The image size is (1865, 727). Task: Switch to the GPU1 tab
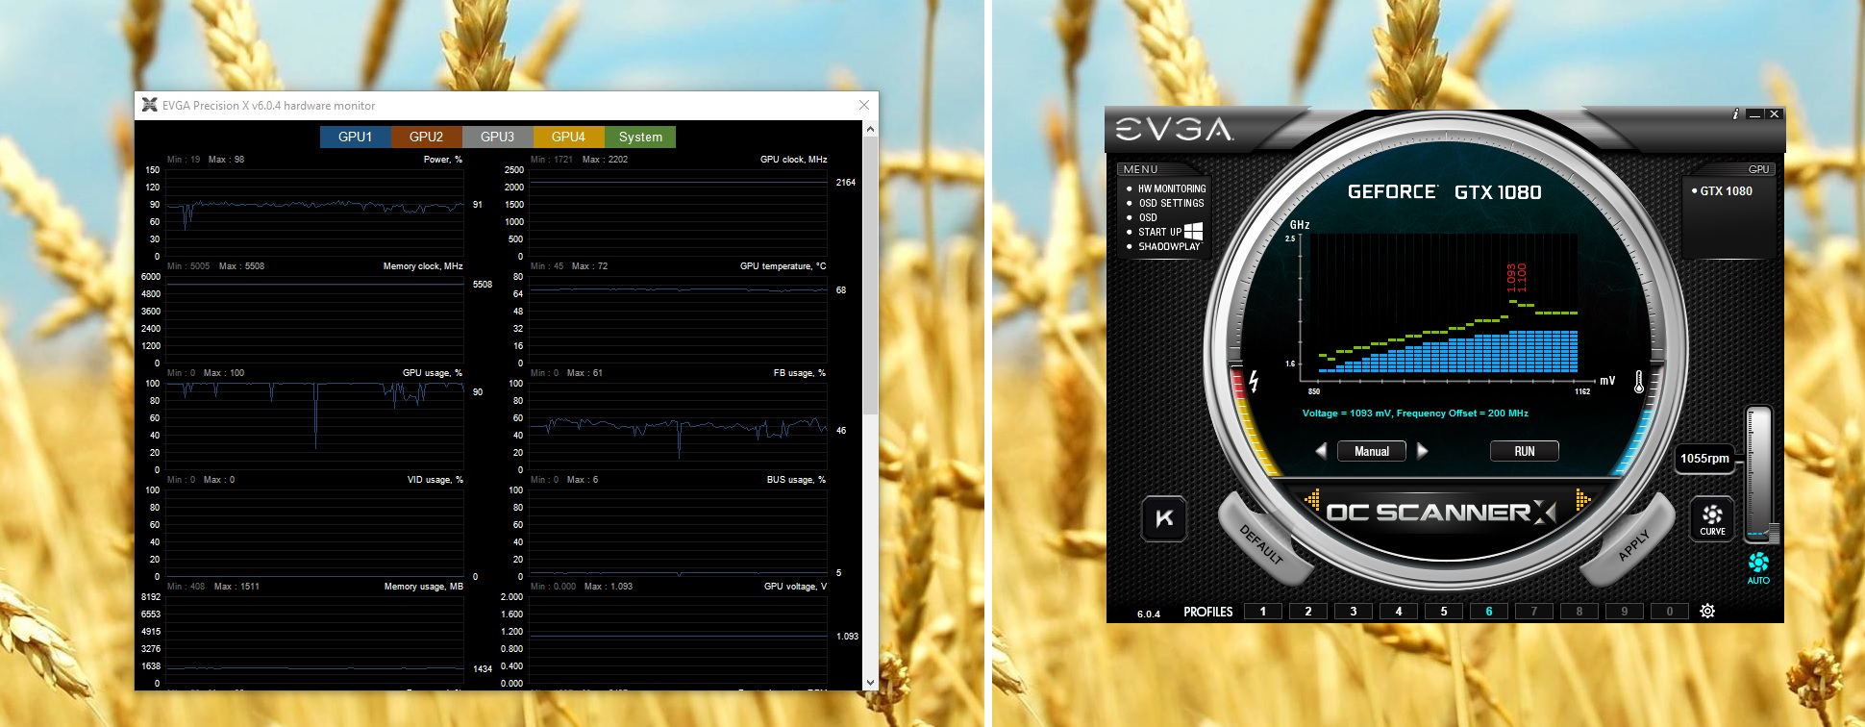tap(356, 137)
